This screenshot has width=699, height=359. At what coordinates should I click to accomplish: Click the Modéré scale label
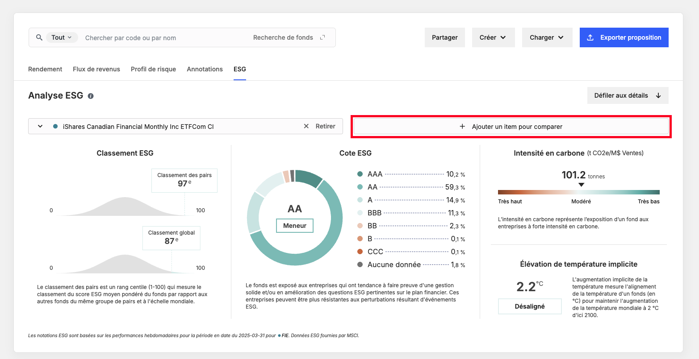[581, 202]
